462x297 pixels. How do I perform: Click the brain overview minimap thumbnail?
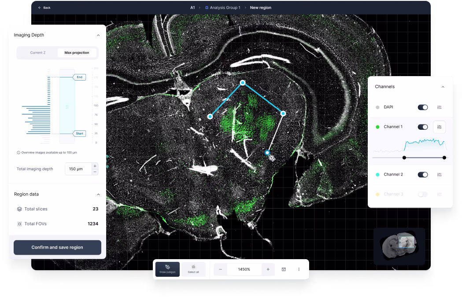(x=399, y=247)
